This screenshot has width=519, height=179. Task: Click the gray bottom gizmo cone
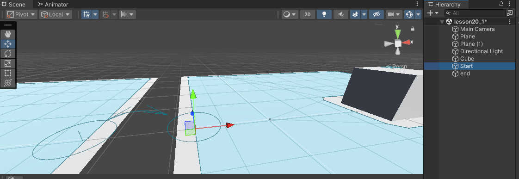pos(398,51)
